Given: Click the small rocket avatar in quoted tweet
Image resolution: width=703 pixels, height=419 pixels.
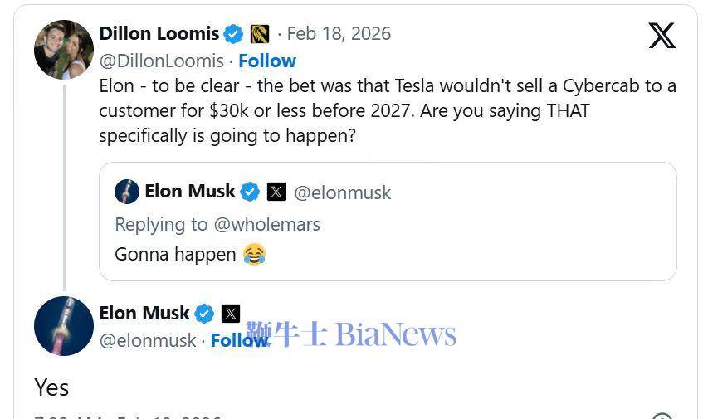Looking at the screenshot, I should tap(127, 192).
